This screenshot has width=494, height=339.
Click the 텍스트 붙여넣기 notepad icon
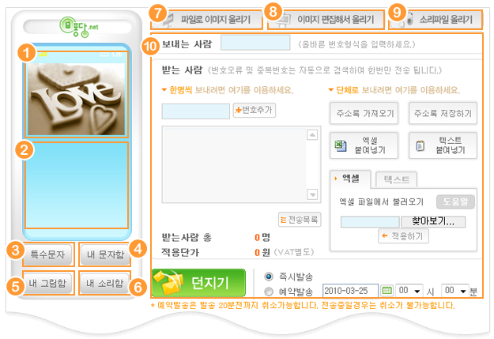pos(420,146)
